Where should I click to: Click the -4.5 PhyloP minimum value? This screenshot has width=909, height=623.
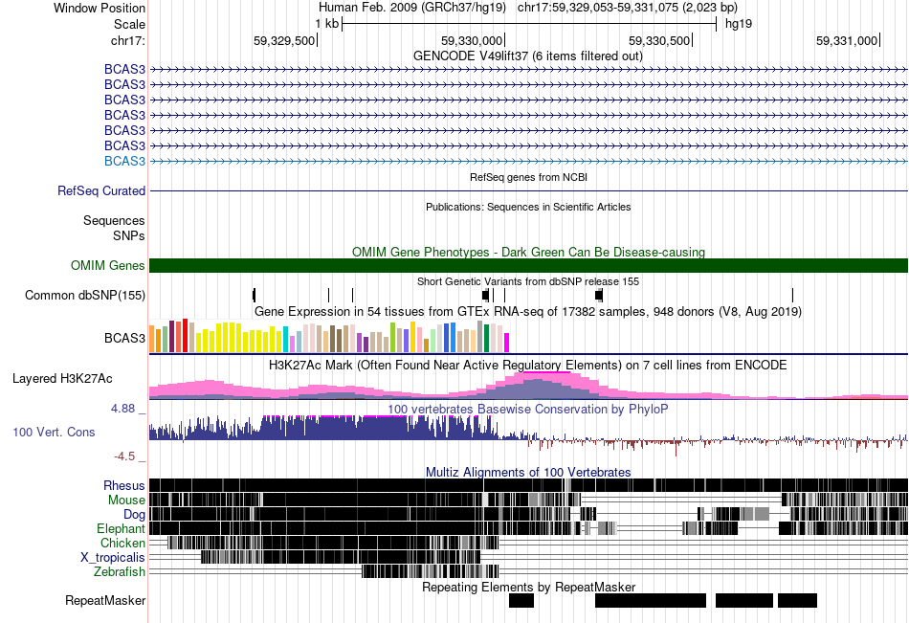[x=124, y=456]
